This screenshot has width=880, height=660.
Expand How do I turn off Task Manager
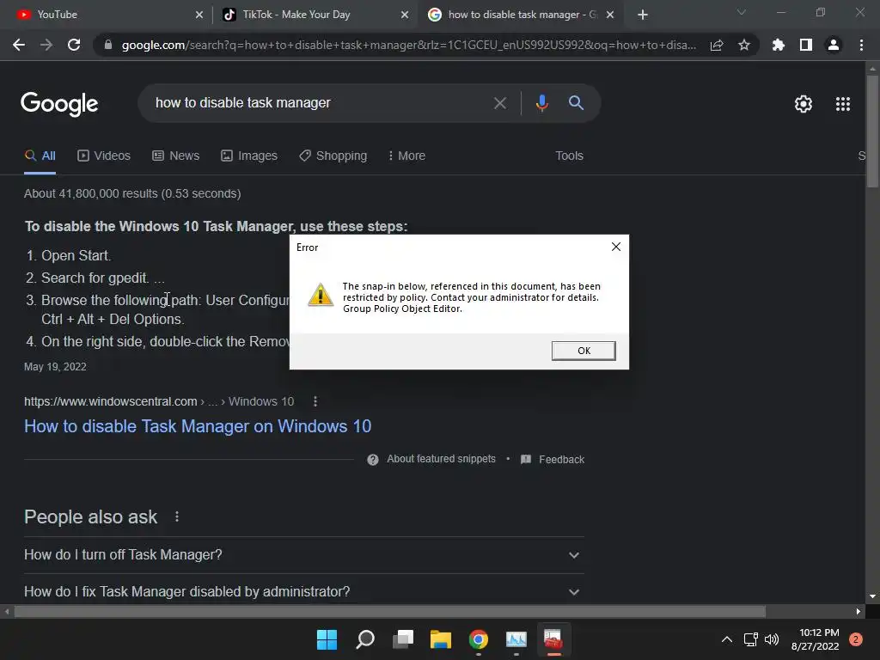(x=303, y=555)
